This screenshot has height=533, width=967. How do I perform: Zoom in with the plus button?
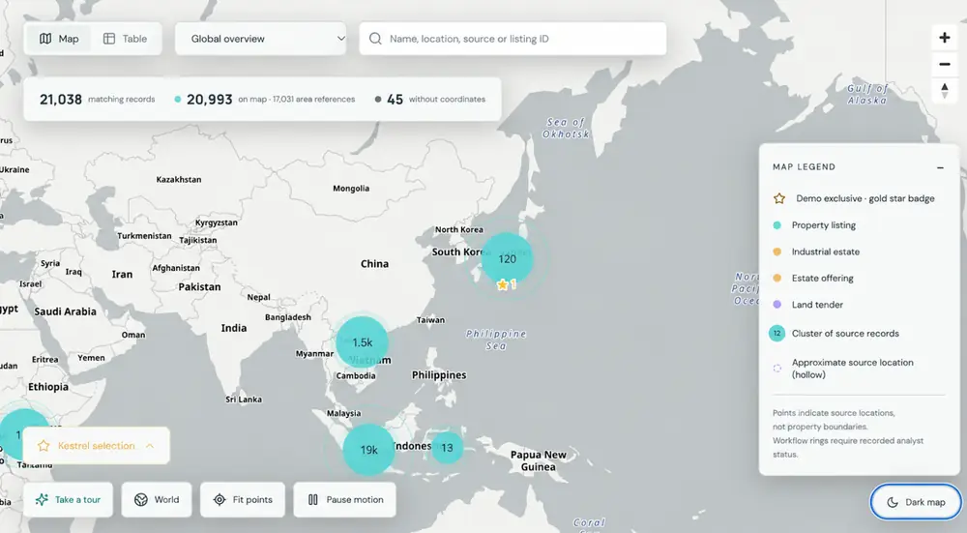pos(944,38)
